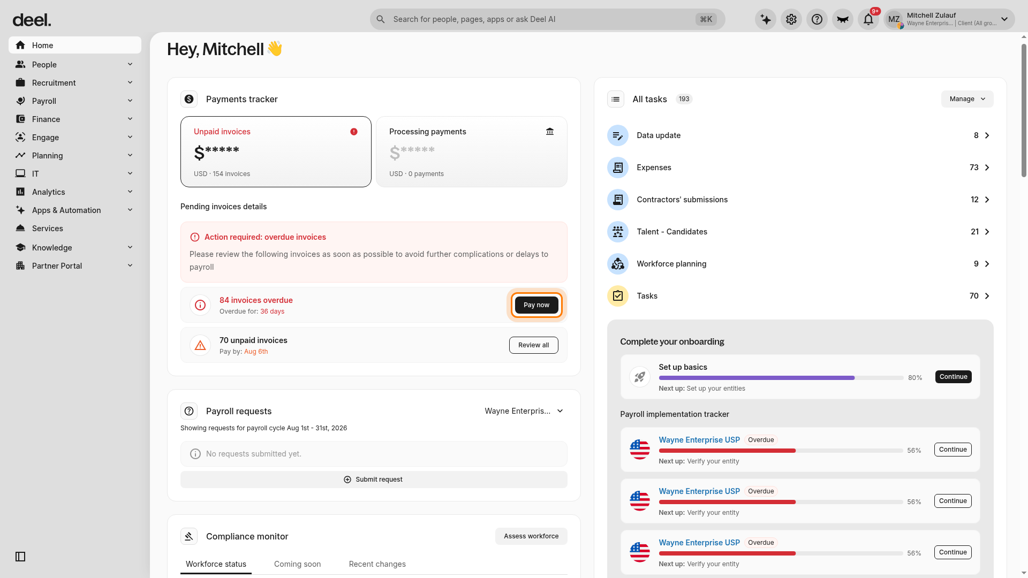
Task: Click Payments tracker dollar icon
Action: click(x=189, y=99)
